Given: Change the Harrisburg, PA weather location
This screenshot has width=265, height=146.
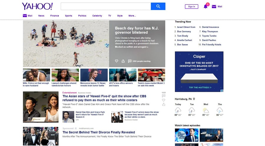Looking at the screenshot, I should [x=194, y=99].
